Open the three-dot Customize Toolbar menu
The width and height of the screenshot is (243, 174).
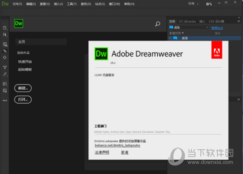[5, 100]
